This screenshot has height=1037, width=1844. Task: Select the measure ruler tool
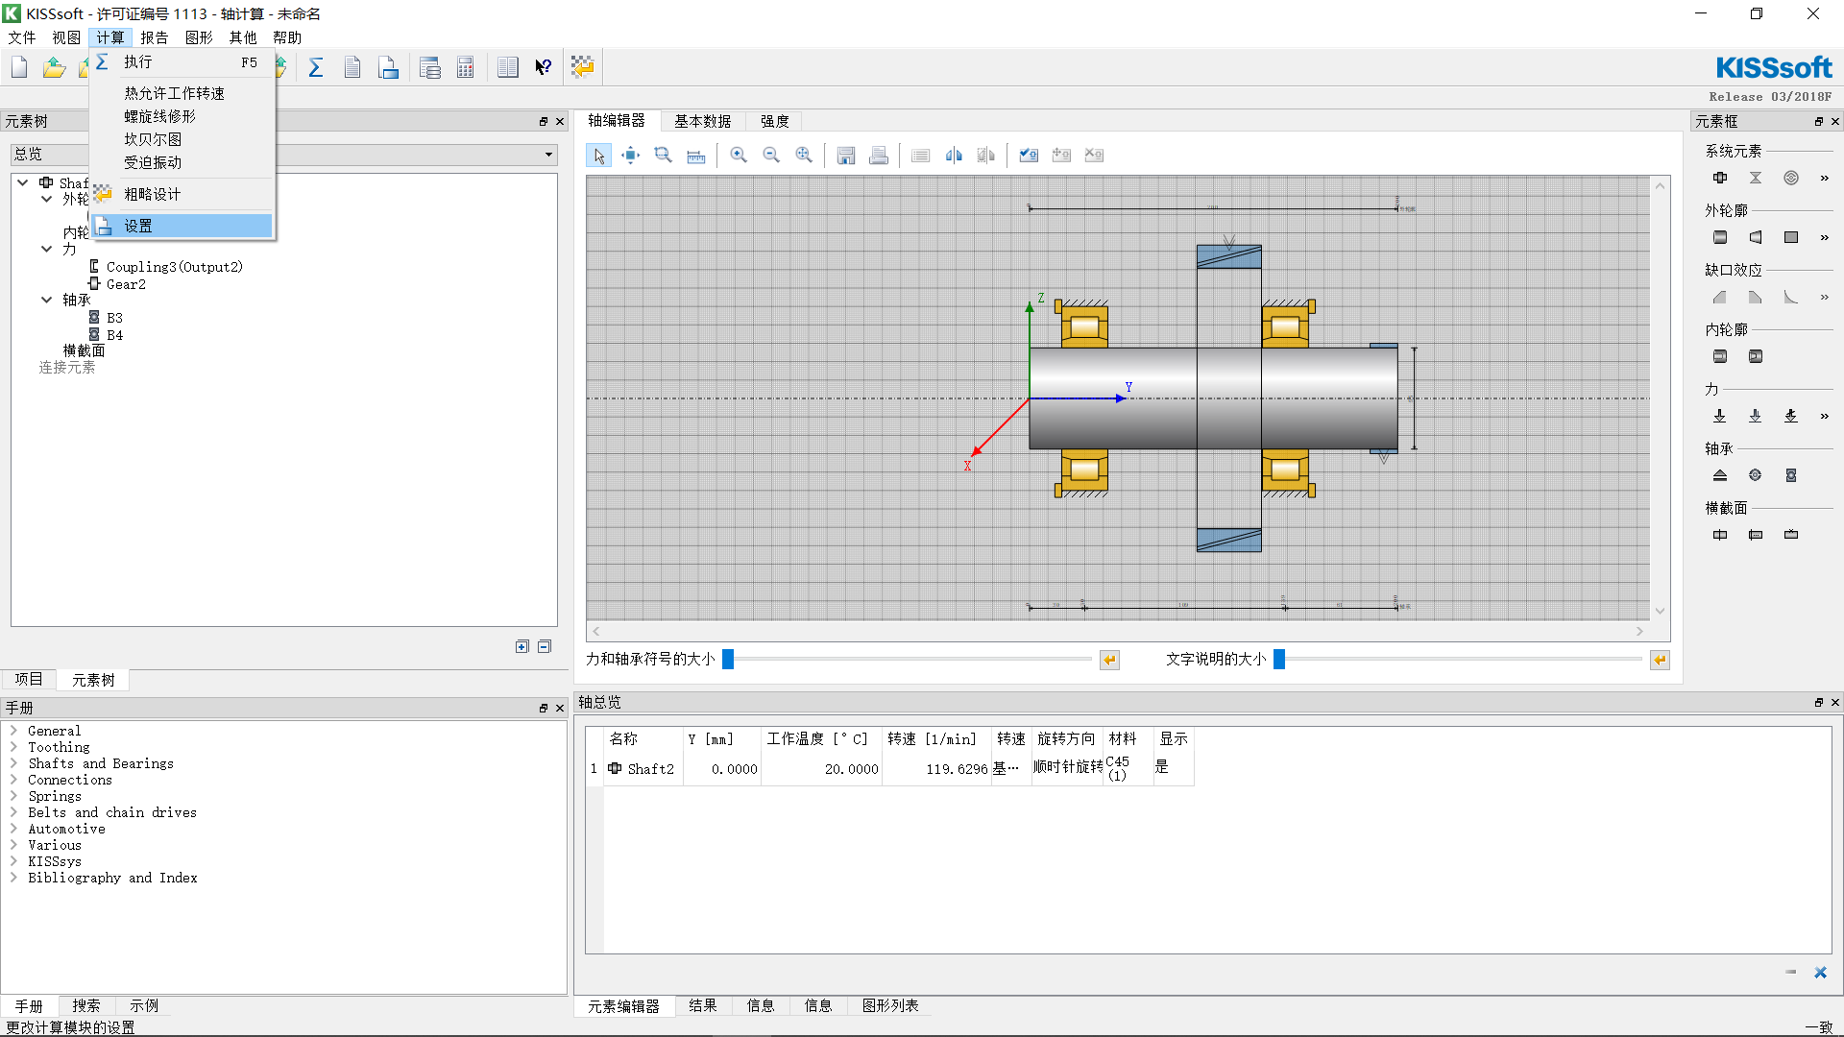696,156
